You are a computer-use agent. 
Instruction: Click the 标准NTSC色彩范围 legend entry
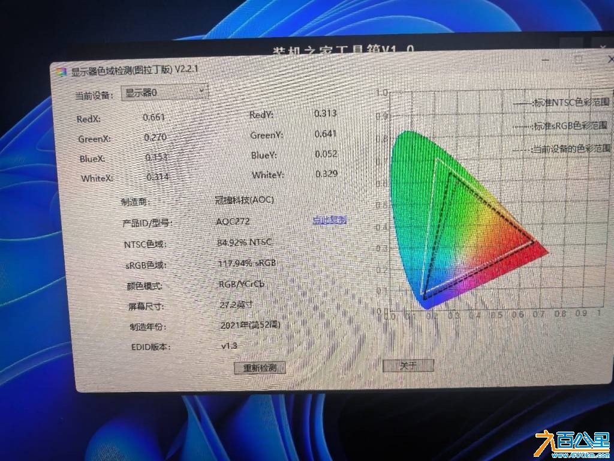pyautogui.click(x=561, y=103)
